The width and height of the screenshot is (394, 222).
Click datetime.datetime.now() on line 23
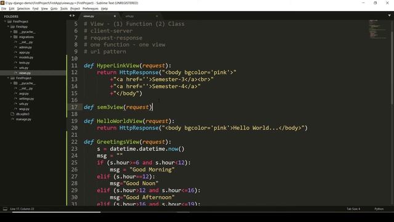coord(147,149)
